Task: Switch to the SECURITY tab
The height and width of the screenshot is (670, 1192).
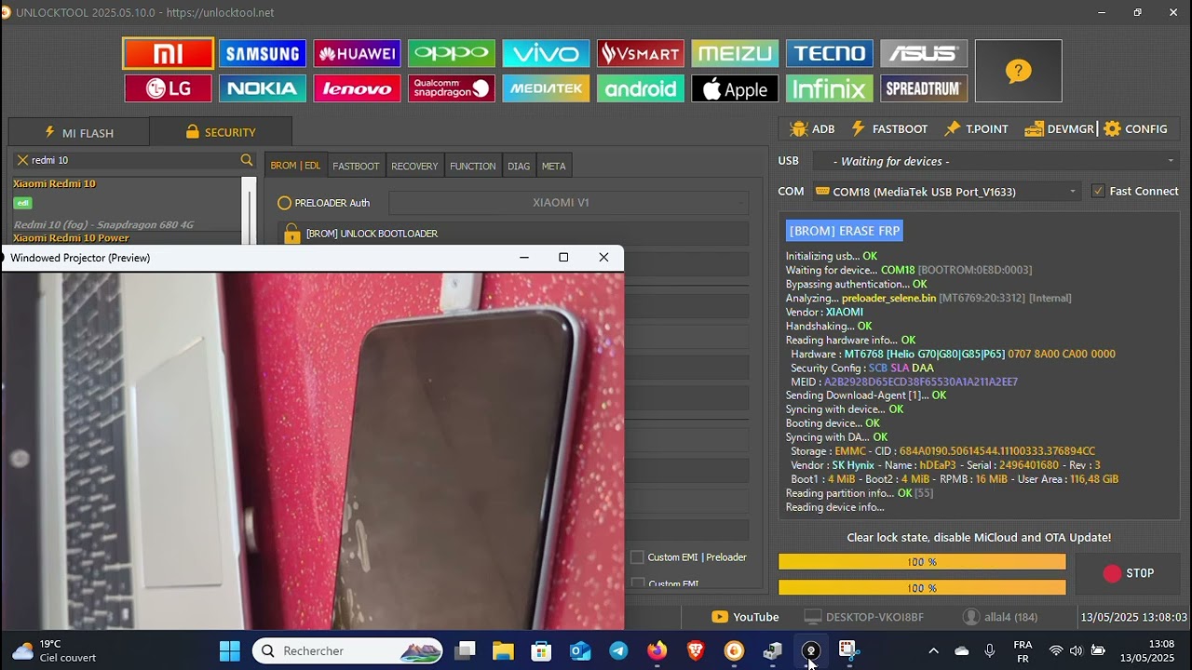Action: click(221, 132)
